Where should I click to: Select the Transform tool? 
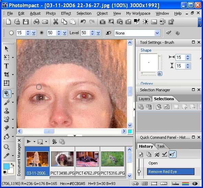click(6, 83)
